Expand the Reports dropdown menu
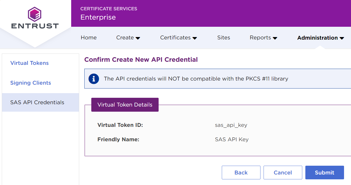The height and width of the screenshot is (185, 351). point(263,38)
